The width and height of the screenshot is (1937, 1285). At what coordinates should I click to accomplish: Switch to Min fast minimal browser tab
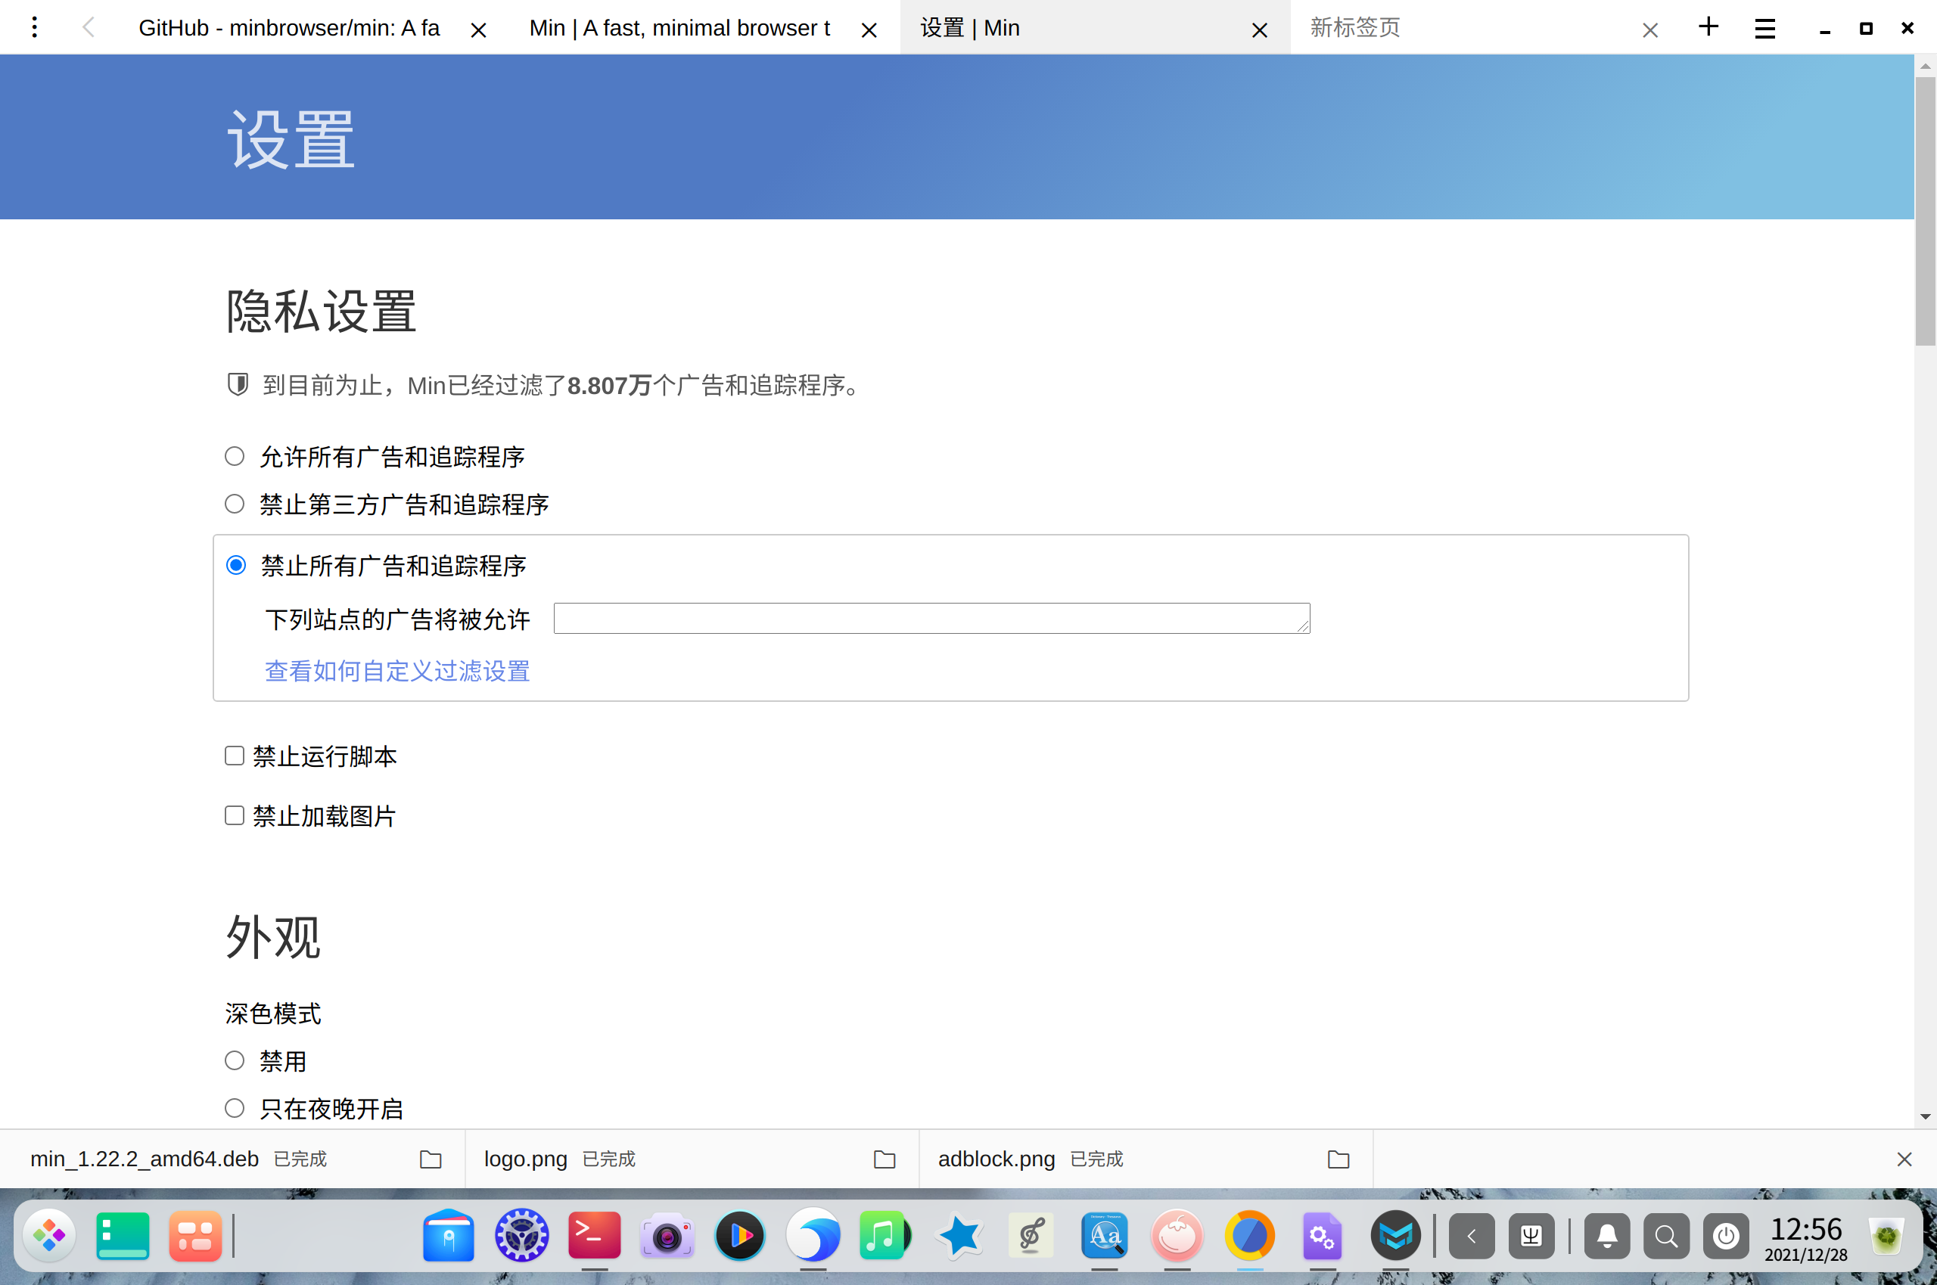pyautogui.click(x=680, y=28)
